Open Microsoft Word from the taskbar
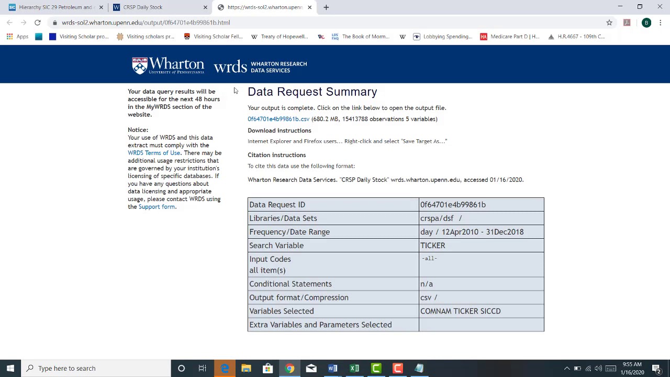Screen dimensions: 670x377 pos(332,368)
